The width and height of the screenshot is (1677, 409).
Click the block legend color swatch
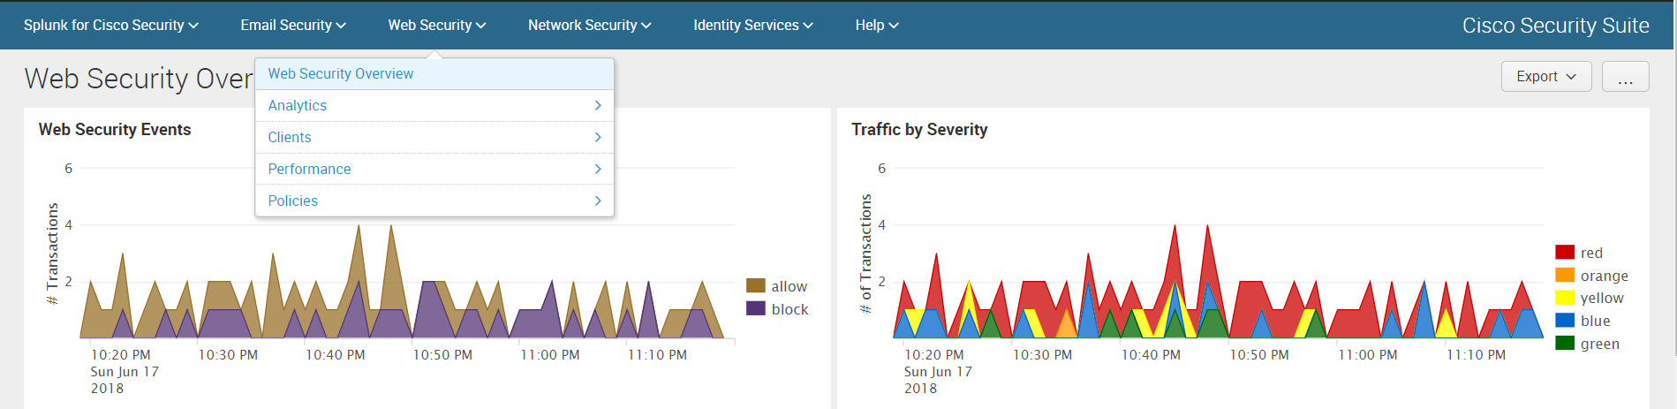[756, 308]
